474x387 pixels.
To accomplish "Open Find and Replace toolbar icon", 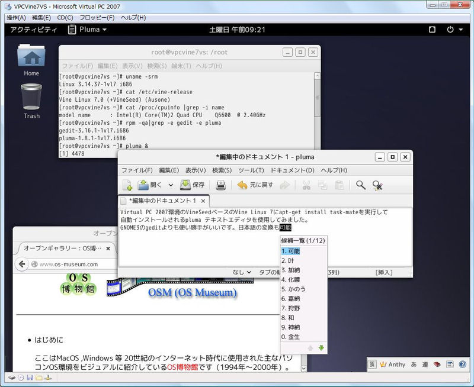I will click(x=377, y=185).
